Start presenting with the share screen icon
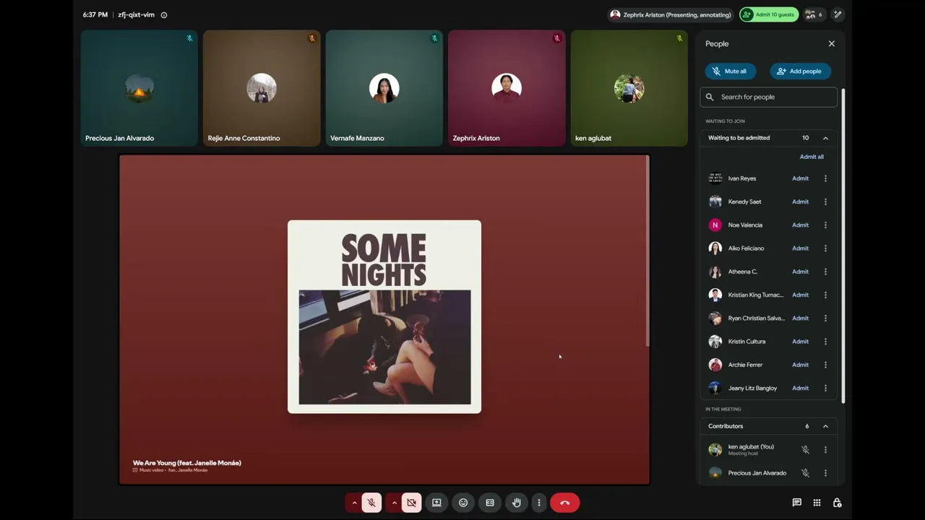Viewport: 925px width, 520px height. (436, 503)
